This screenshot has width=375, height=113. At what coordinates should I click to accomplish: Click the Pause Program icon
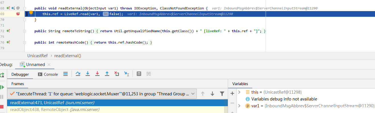pos(2,97)
